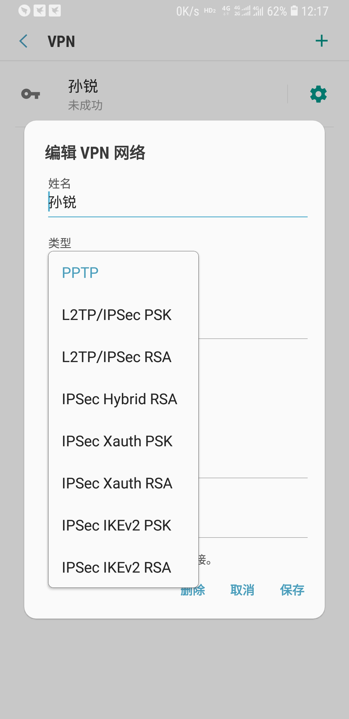Select IPSec IKEv2 RSA option
Image resolution: width=349 pixels, height=719 pixels.
pyautogui.click(x=117, y=567)
